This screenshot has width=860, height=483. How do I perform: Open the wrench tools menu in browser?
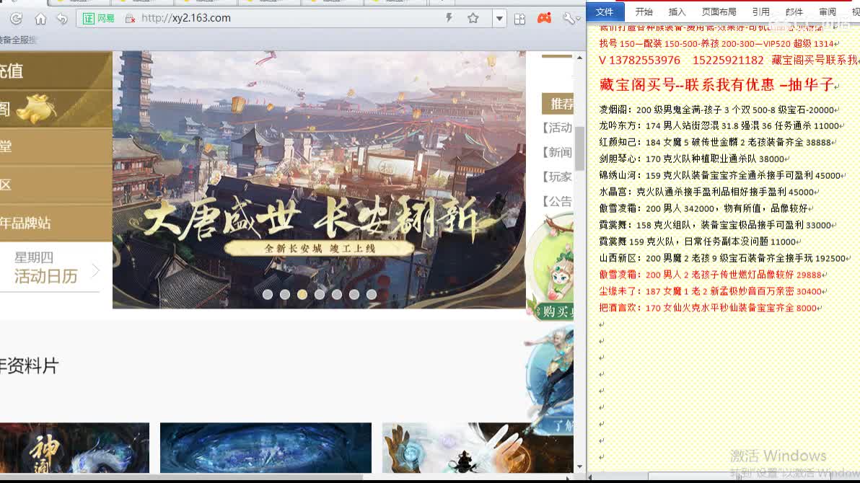click(571, 19)
